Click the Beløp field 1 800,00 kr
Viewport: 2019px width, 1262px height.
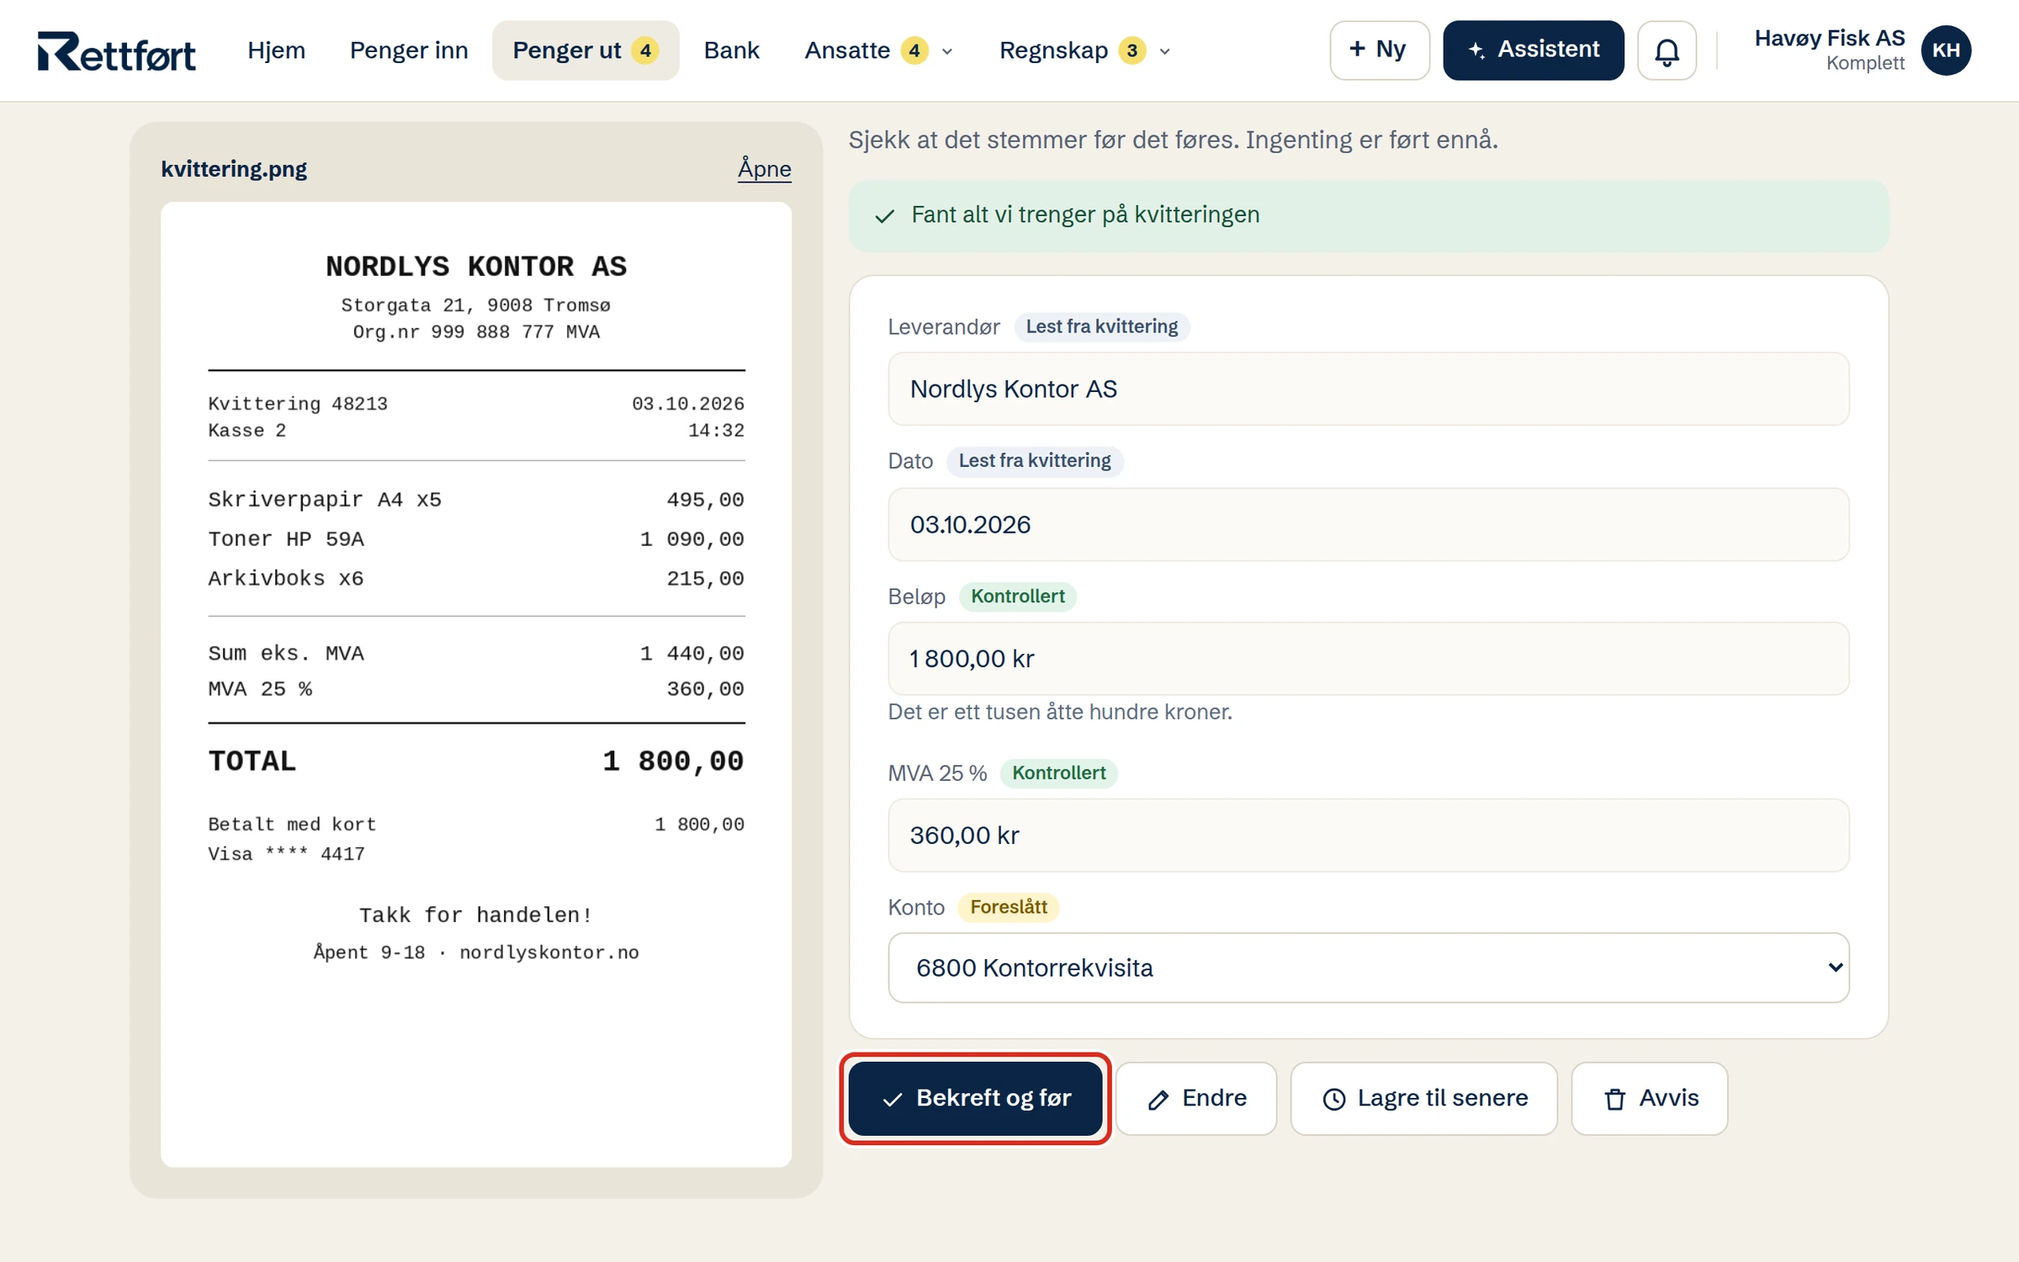(1368, 659)
